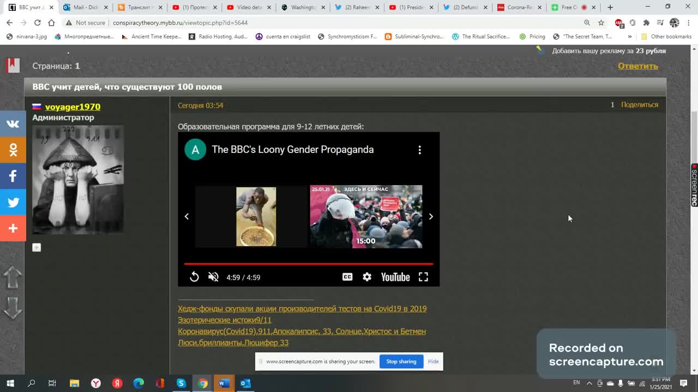Open The Ritual Sacrifice bookmark
This screenshot has height=392, width=698.
tap(480, 36)
